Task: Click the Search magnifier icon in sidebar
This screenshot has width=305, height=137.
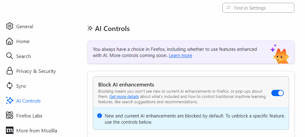Action: (10, 56)
